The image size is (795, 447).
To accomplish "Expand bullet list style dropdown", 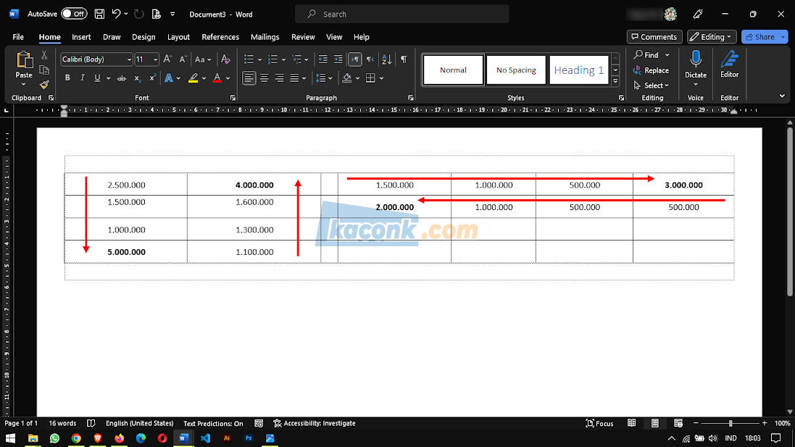I will (259, 60).
